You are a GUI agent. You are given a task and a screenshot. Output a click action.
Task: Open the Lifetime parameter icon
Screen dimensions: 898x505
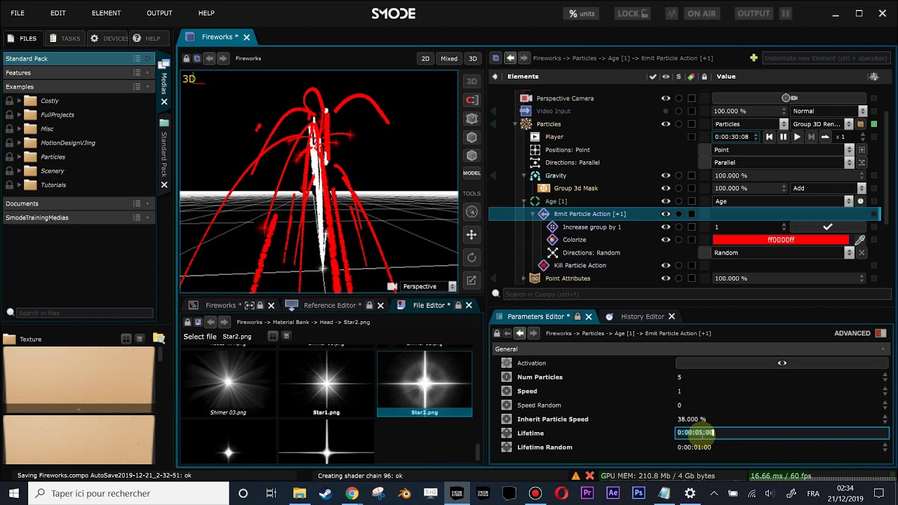507,433
